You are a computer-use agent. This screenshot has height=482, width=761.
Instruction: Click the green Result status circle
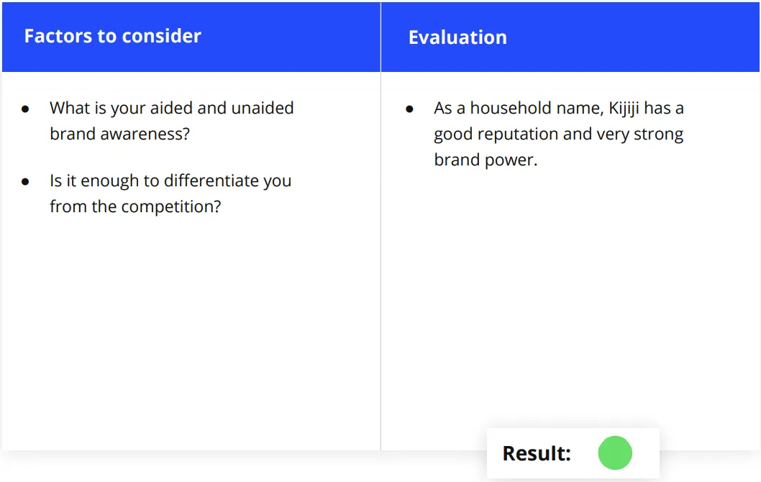click(615, 453)
